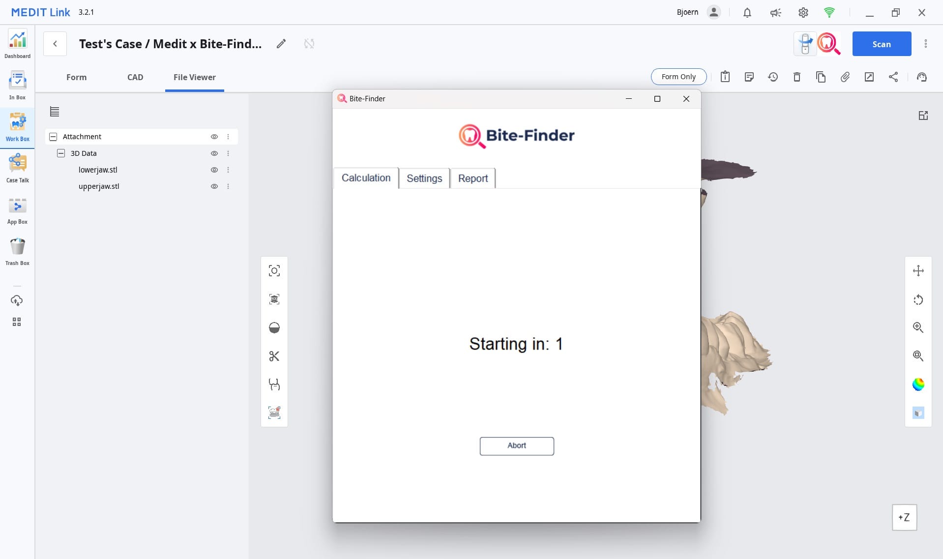Select the jaw alignment bracket tool
The image size is (943, 559).
point(274,384)
